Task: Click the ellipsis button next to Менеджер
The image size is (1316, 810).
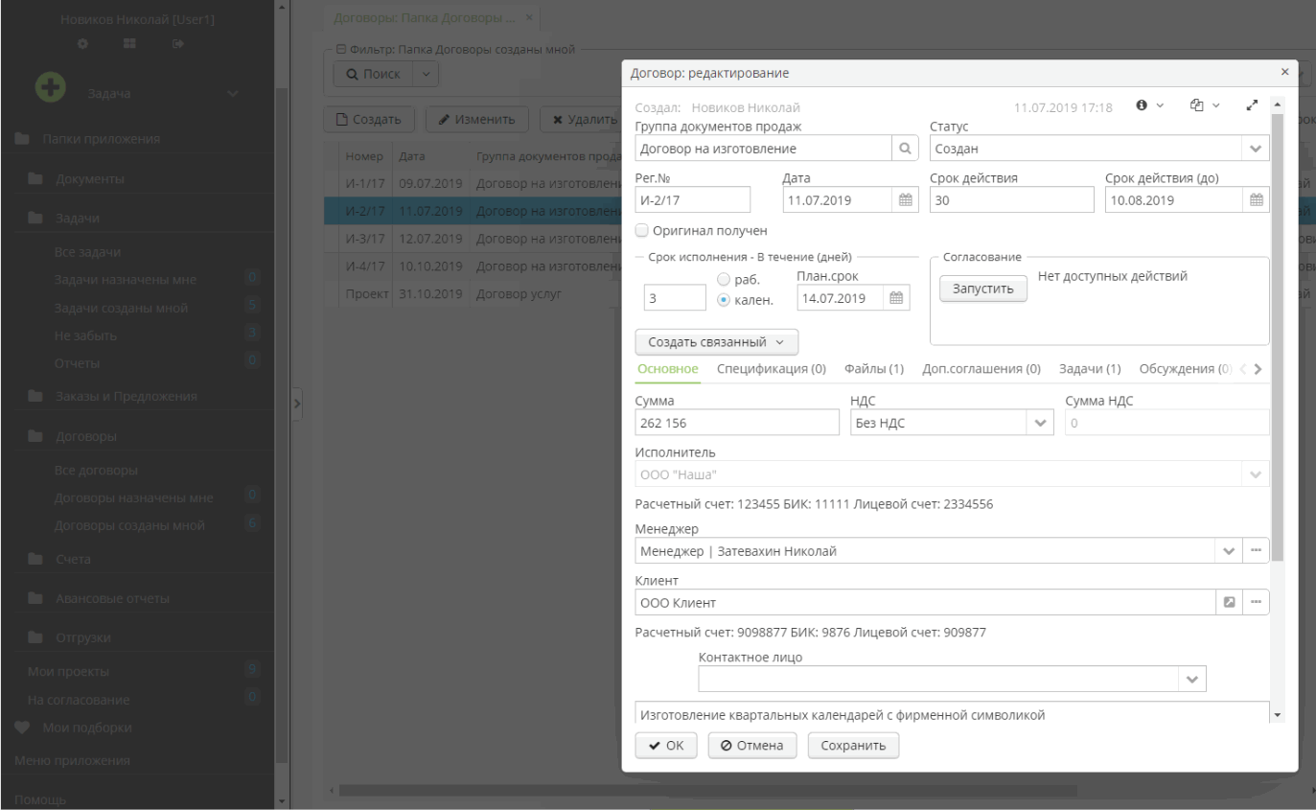Action: (x=1257, y=550)
